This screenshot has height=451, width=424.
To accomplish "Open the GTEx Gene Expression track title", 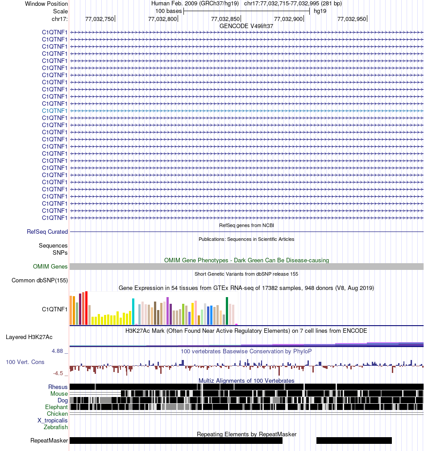I will (246, 288).
